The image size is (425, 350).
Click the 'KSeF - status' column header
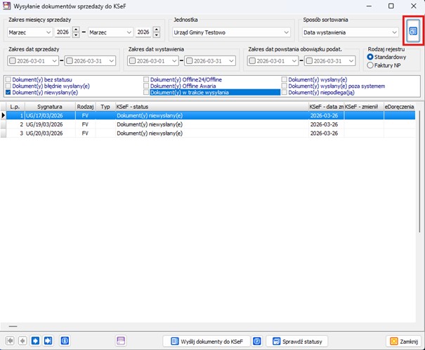(x=211, y=106)
